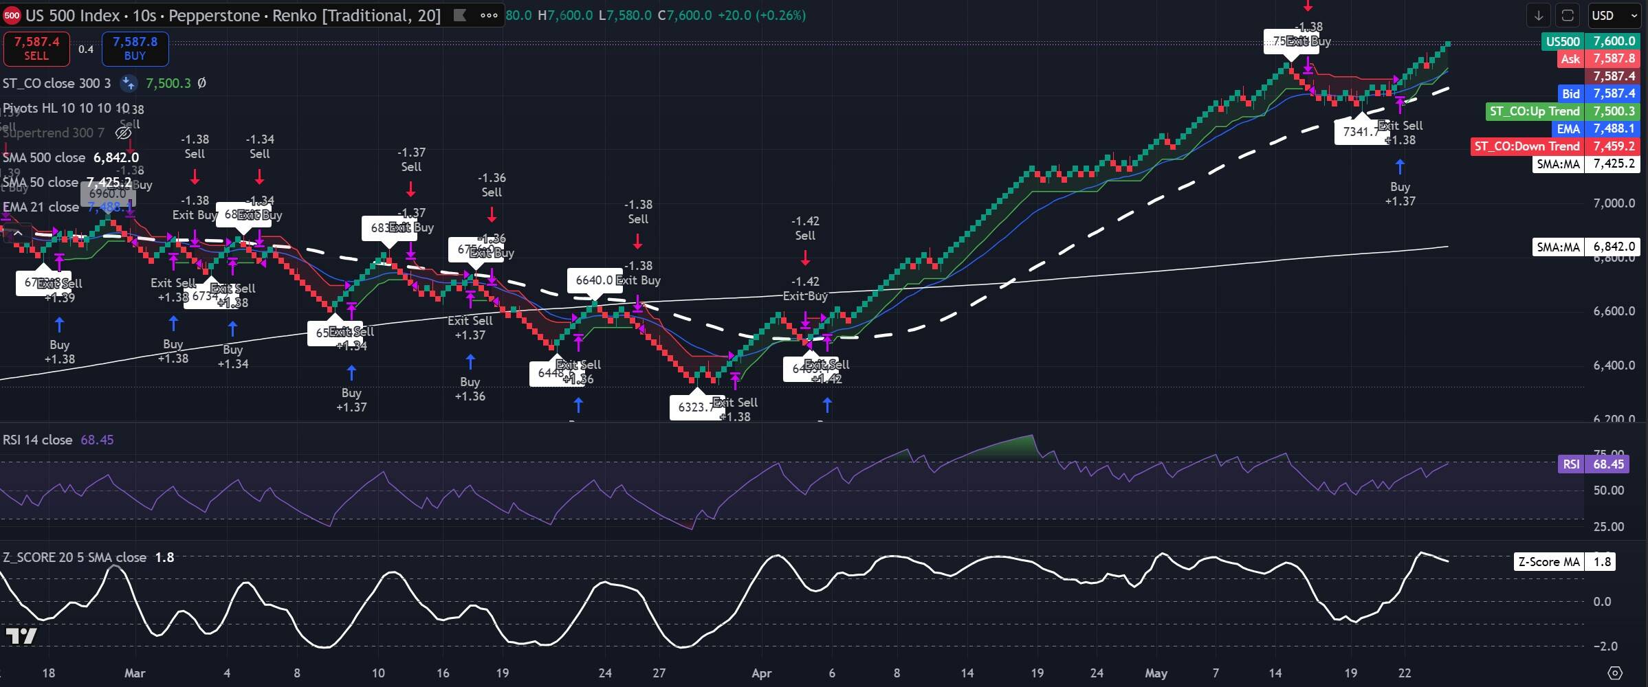Select the EMA 21 close legend
The width and height of the screenshot is (1648, 687).
[x=41, y=207]
